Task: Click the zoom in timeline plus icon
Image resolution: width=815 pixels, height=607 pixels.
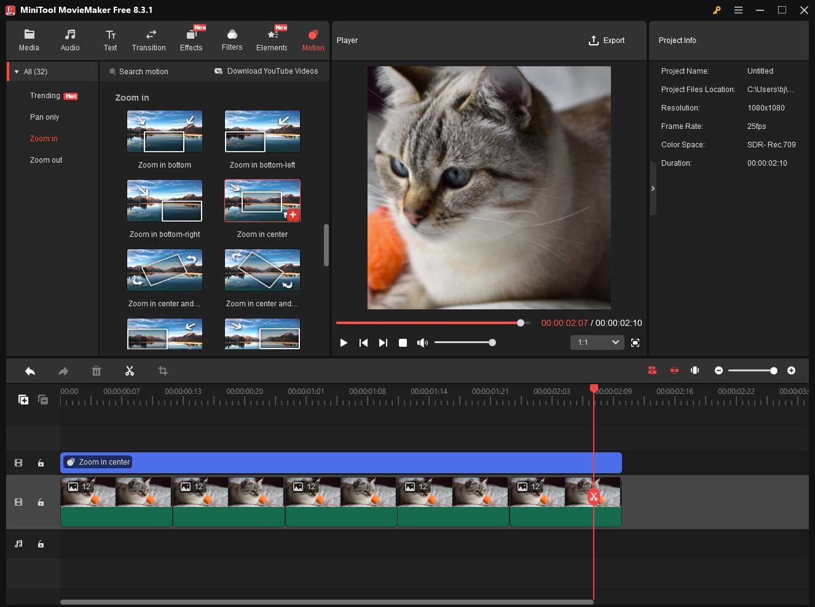Action: click(791, 370)
